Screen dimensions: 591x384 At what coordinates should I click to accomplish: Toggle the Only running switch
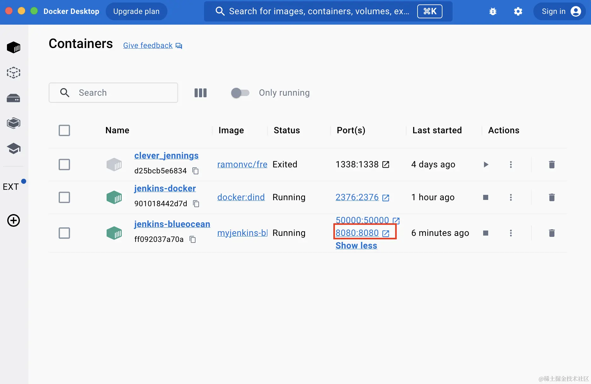pyautogui.click(x=240, y=93)
